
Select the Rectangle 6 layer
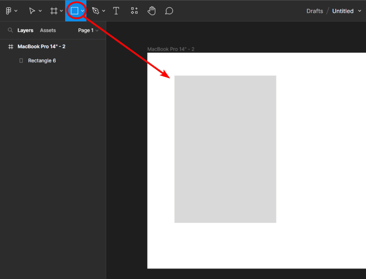tap(42, 61)
